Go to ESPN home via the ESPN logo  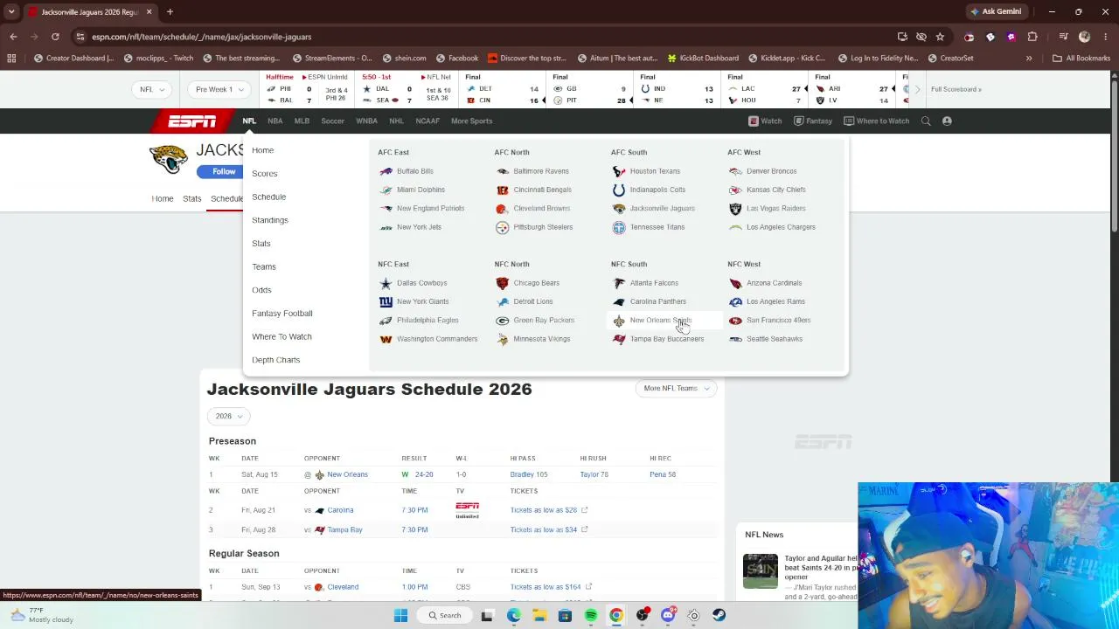tap(192, 121)
